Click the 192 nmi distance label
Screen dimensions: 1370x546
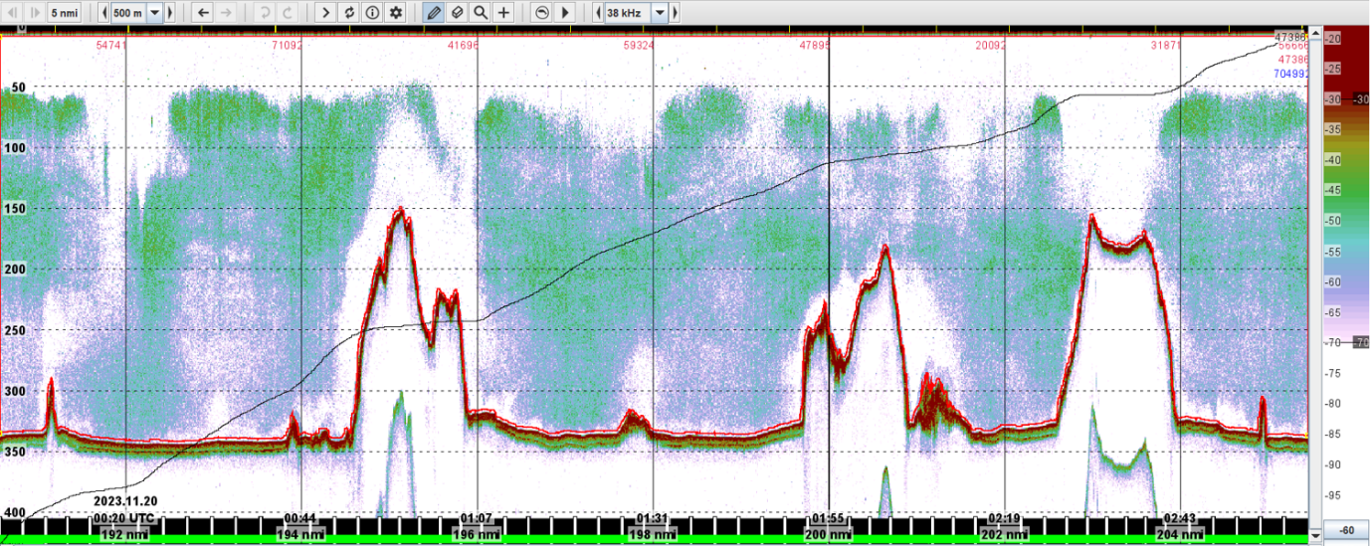coord(125,534)
